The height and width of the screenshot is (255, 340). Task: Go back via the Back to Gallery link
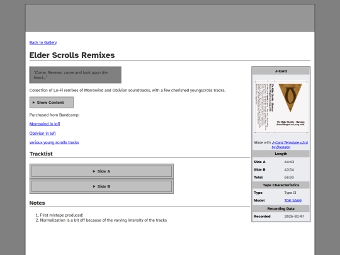coord(43,43)
